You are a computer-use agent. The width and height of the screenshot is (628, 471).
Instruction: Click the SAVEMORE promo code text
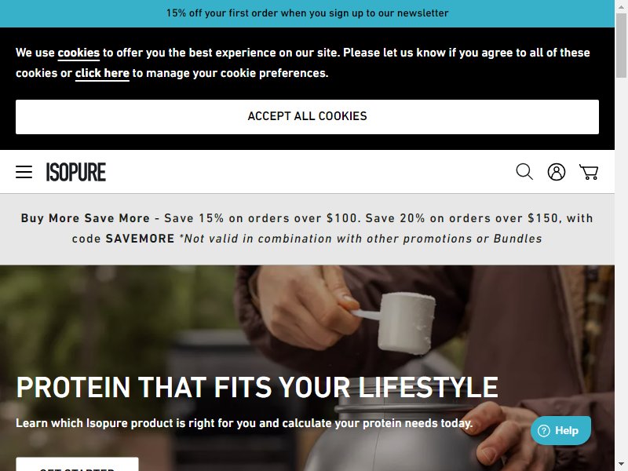coord(140,239)
